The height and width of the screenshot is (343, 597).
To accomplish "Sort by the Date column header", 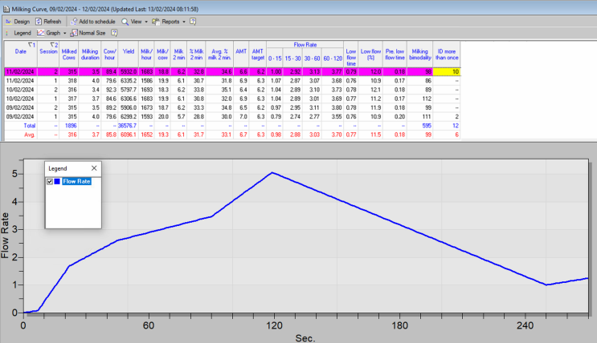I will pyautogui.click(x=21, y=50).
